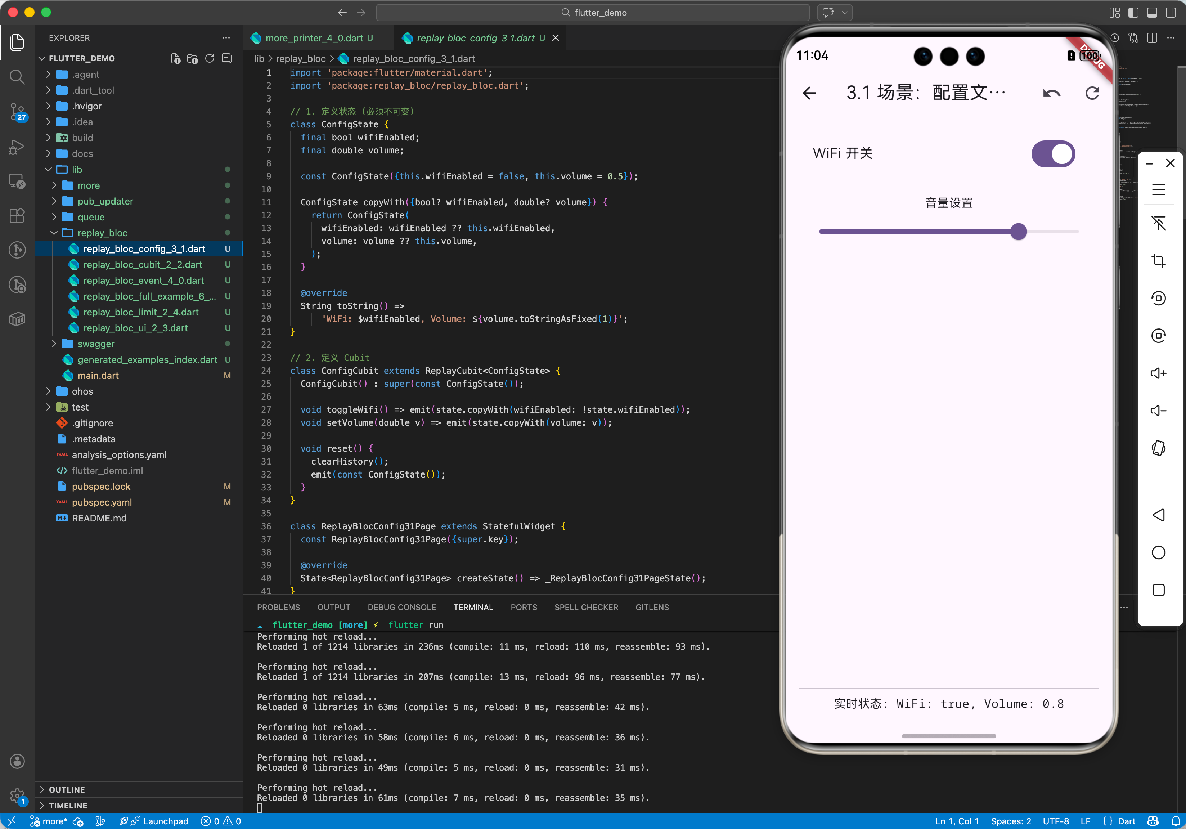1186x829 pixels.
Task: Toggle the primary side bar layout icon
Action: click(x=1133, y=12)
